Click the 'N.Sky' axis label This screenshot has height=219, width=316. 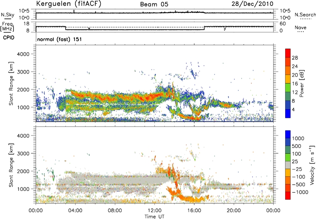click(8, 15)
